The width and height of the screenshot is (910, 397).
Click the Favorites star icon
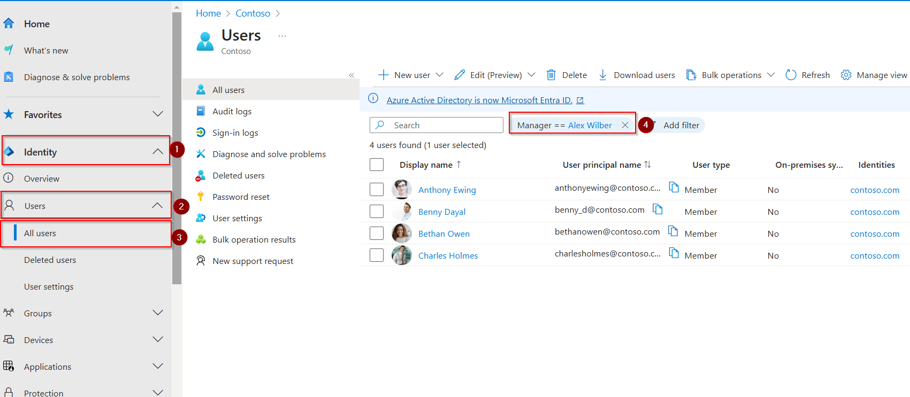click(9, 114)
